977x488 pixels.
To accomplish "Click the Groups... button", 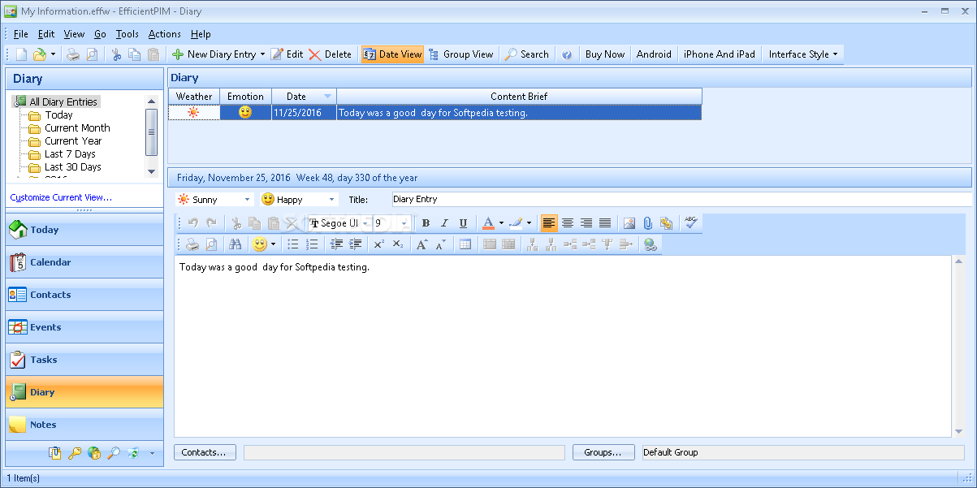I will 603,452.
